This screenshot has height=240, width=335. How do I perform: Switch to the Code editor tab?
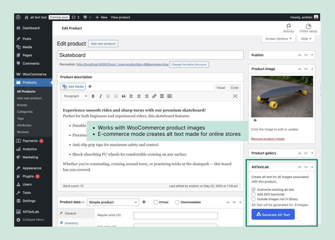coord(234,88)
